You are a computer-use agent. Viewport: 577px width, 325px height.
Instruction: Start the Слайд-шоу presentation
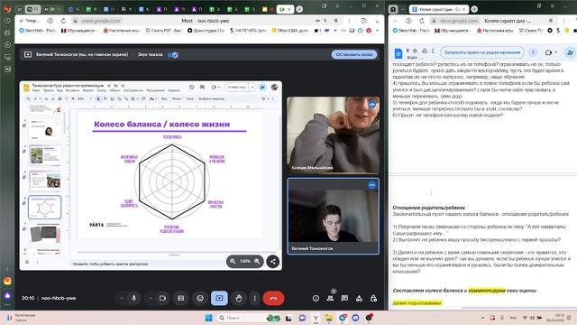tap(236, 88)
